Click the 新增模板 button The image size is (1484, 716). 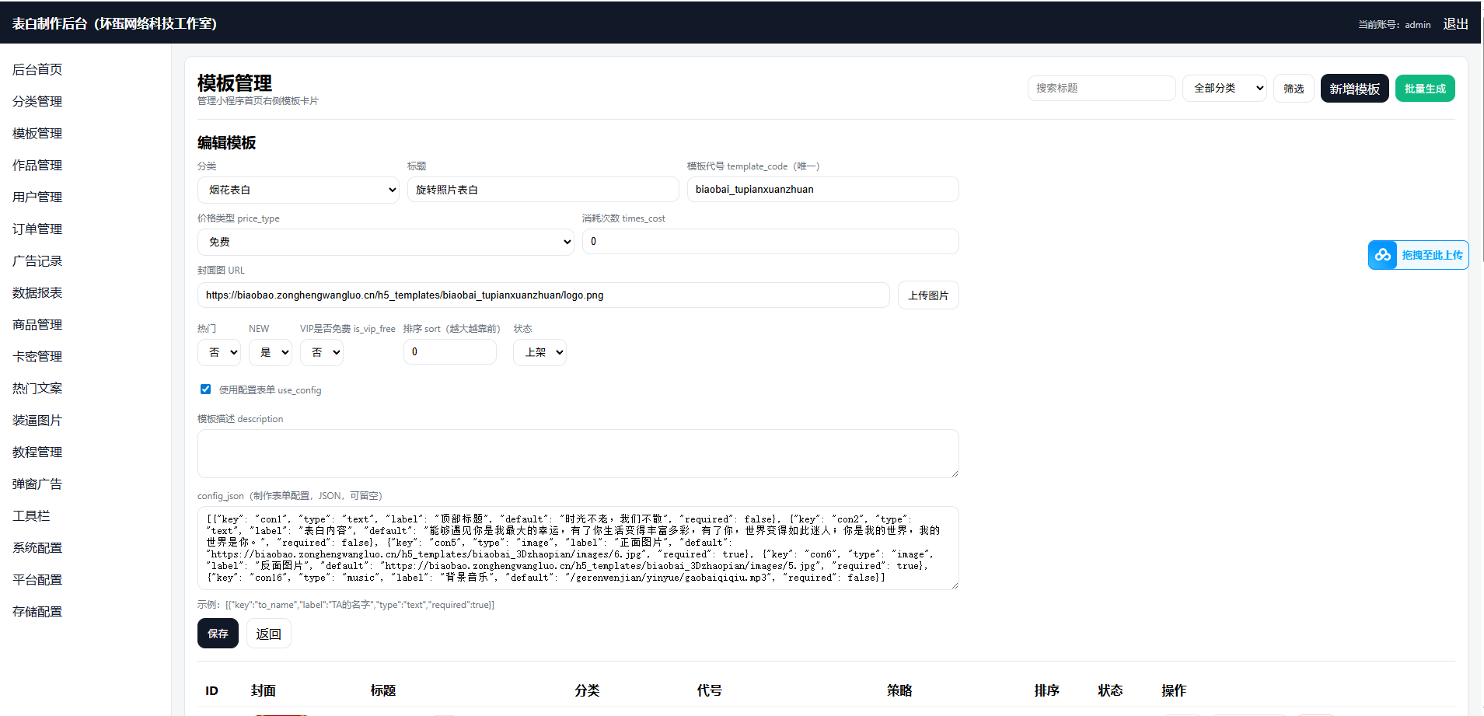tap(1354, 89)
